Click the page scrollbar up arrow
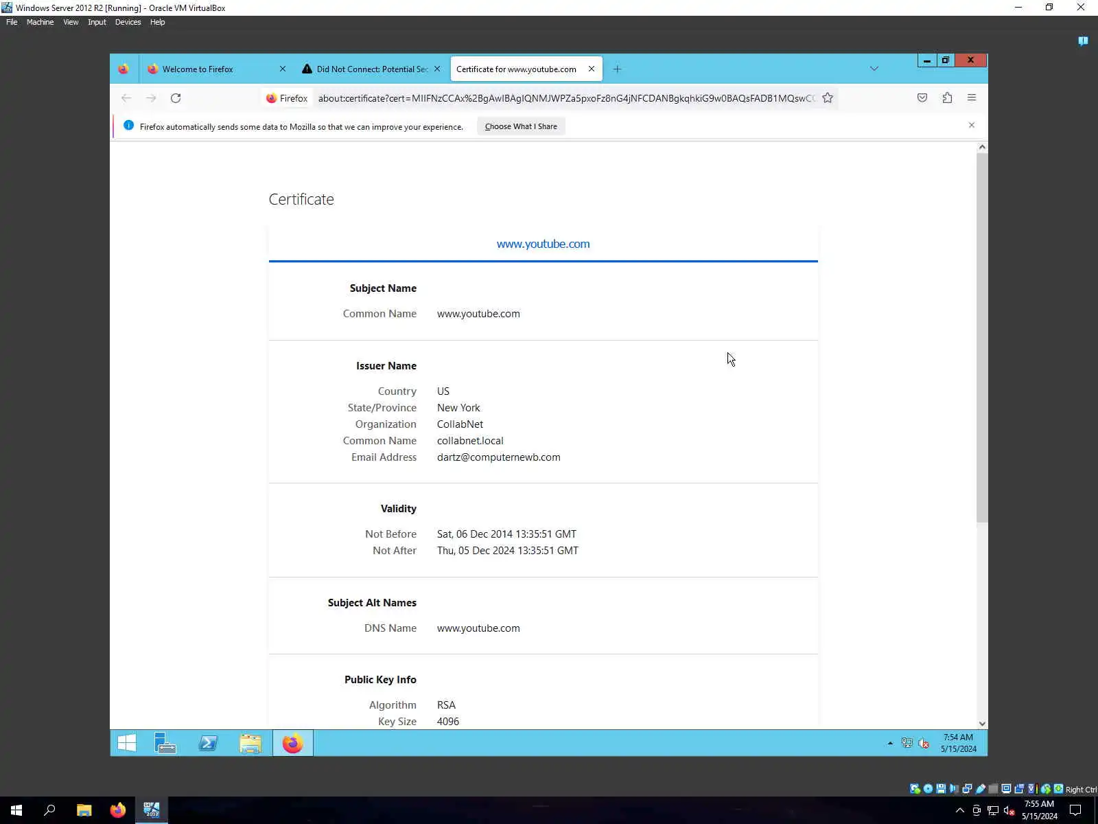Viewport: 1098px width, 824px height. tap(982, 147)
